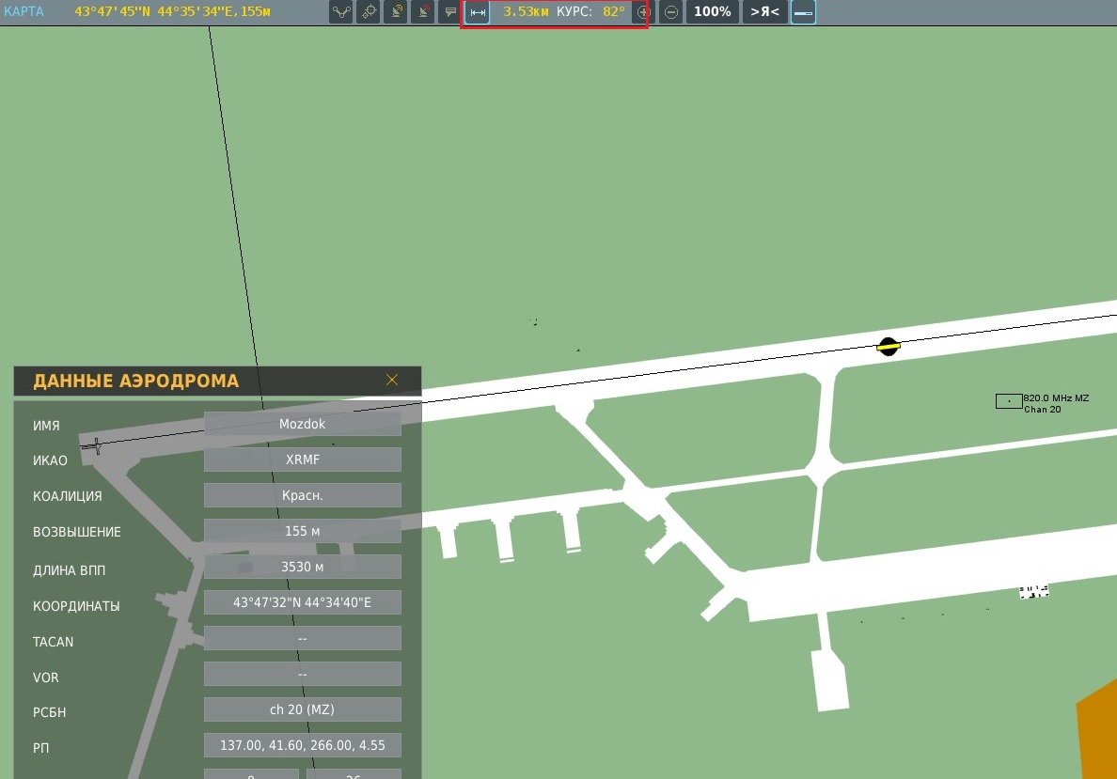Click the КОАЛИЦИЯ row label
Viewport: 1117px width, 779px height.
pyautogui.click(x=67, y=496)
